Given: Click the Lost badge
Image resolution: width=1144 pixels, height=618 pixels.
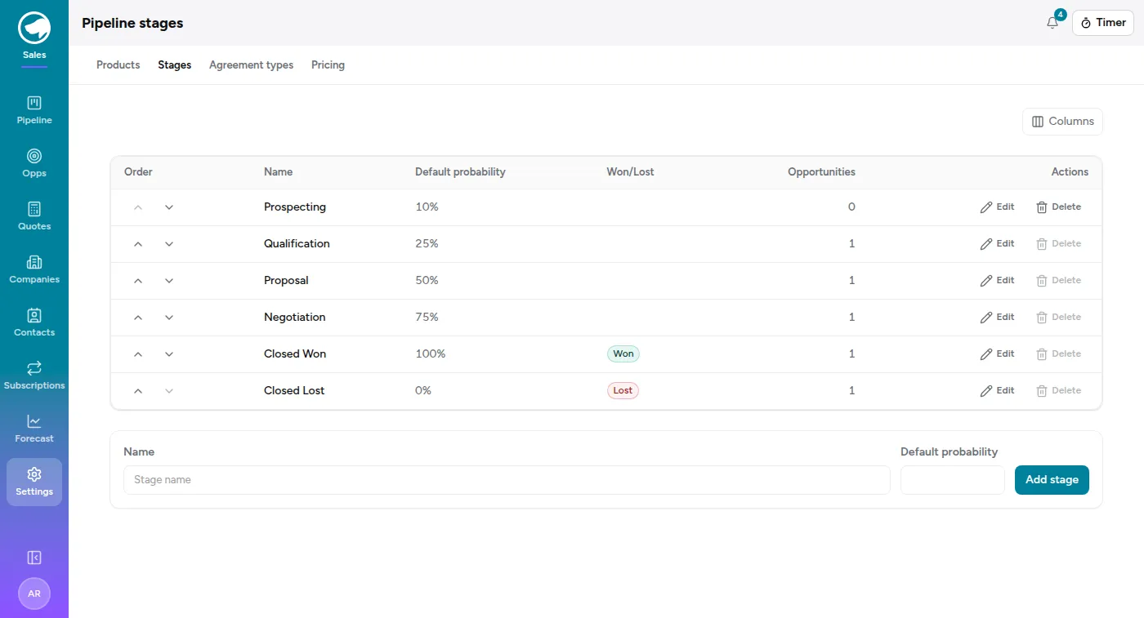Looking at the screenshot, I should [x=623, y=391].
